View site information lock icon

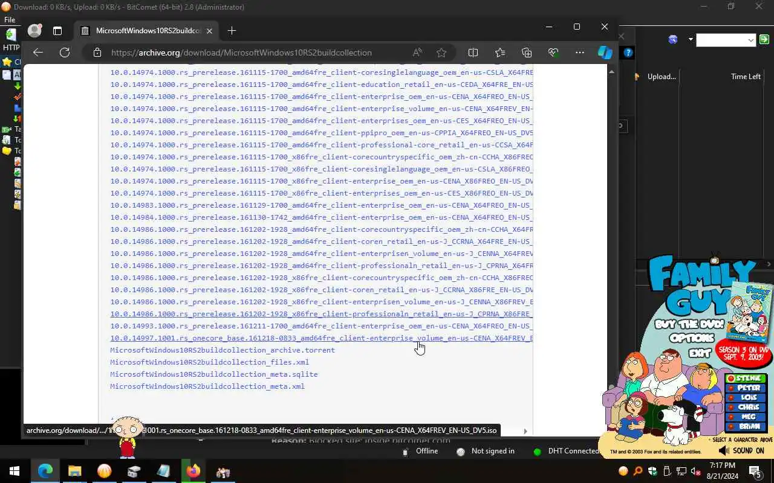pyautogui.click(x=97, y=53)
